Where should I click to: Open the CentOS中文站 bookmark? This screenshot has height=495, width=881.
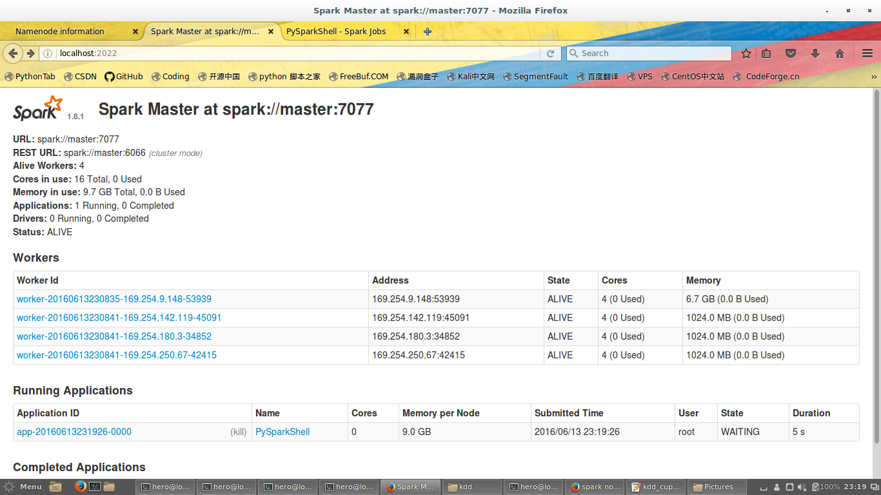693,76
